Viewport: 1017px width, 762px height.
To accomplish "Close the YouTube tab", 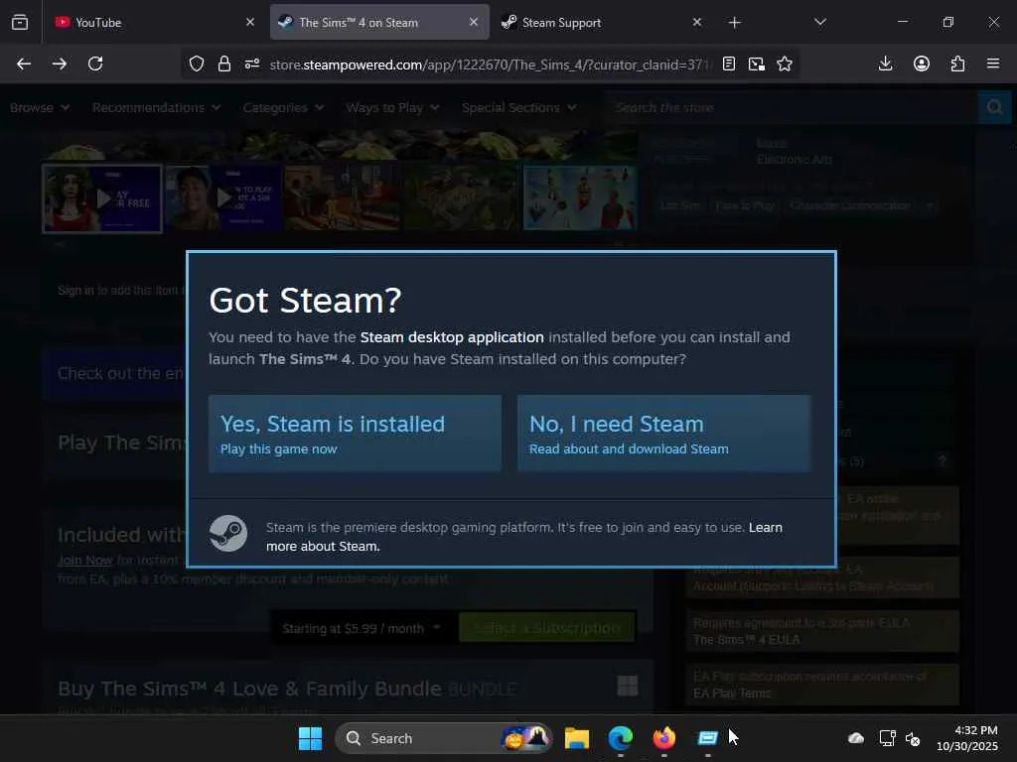I will point(249,22).
